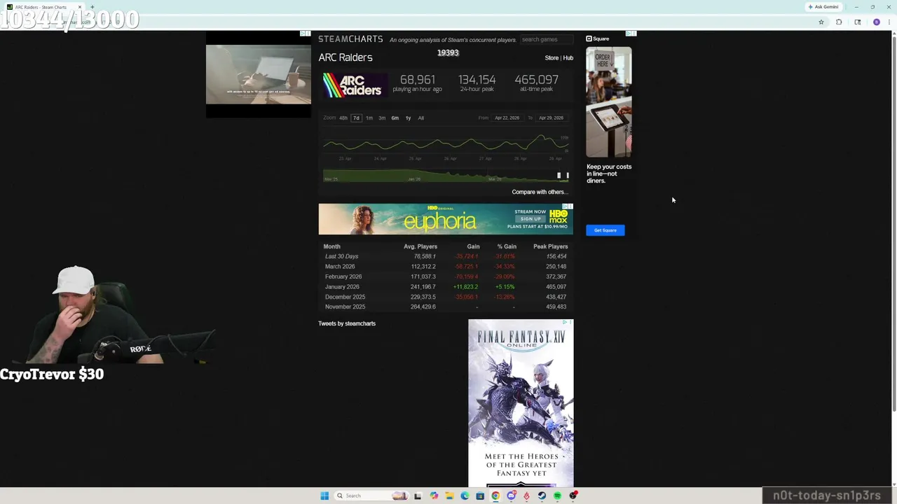Click the Ask Gemini button
This screenshot has height=504, width=897.
(x=823, y=7)
